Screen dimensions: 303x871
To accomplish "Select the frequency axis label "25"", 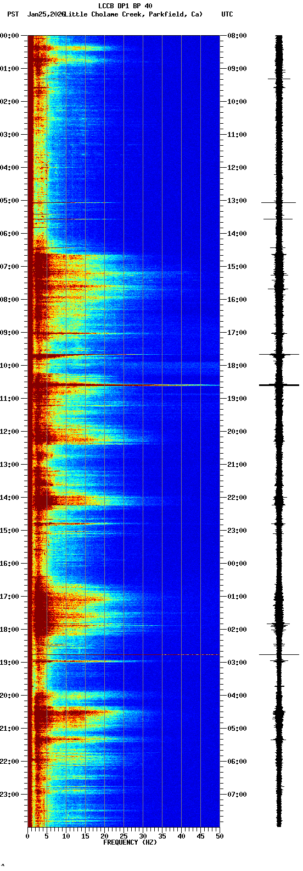I will (124, 836).
